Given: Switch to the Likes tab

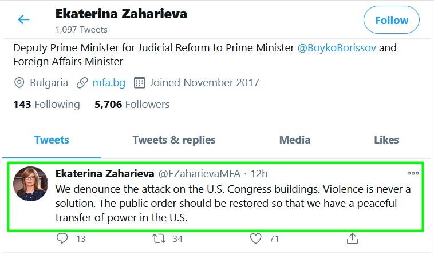Looking at the screenshot, I should (386, 140).
